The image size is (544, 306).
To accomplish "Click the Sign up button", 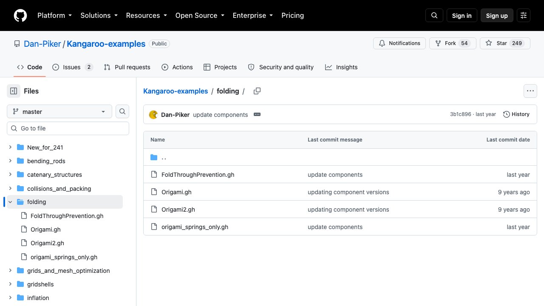I will coord(497,15).
